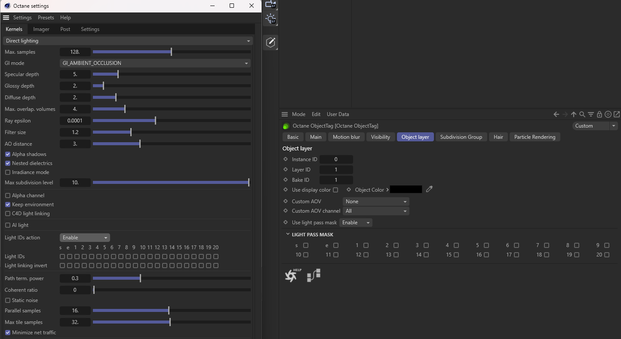The width and height of the screenshot is (621, 339).
Task: Open the Attribute Manager search
Action: click(582, 114)
